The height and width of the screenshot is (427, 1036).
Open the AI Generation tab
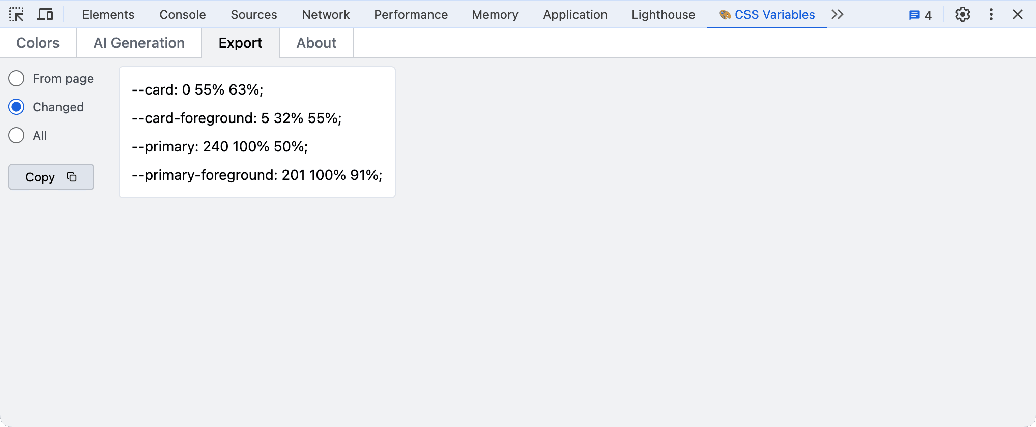[139, 43]
